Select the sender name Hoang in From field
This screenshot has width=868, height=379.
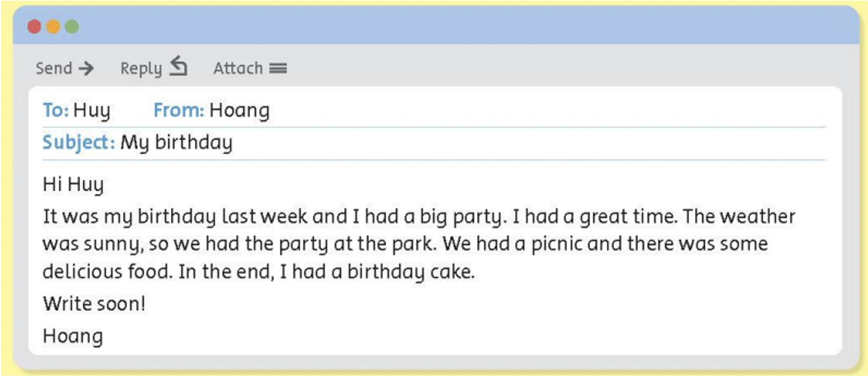click(239, 111)
